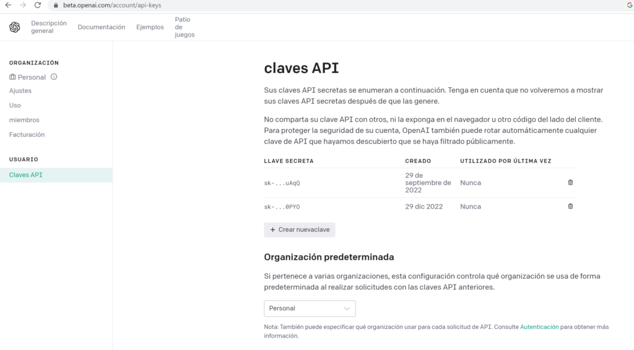Delete the sk-...uAqQ key via trash icon
This screenshot has height=350, width=634.
click(x=570, y=182)
